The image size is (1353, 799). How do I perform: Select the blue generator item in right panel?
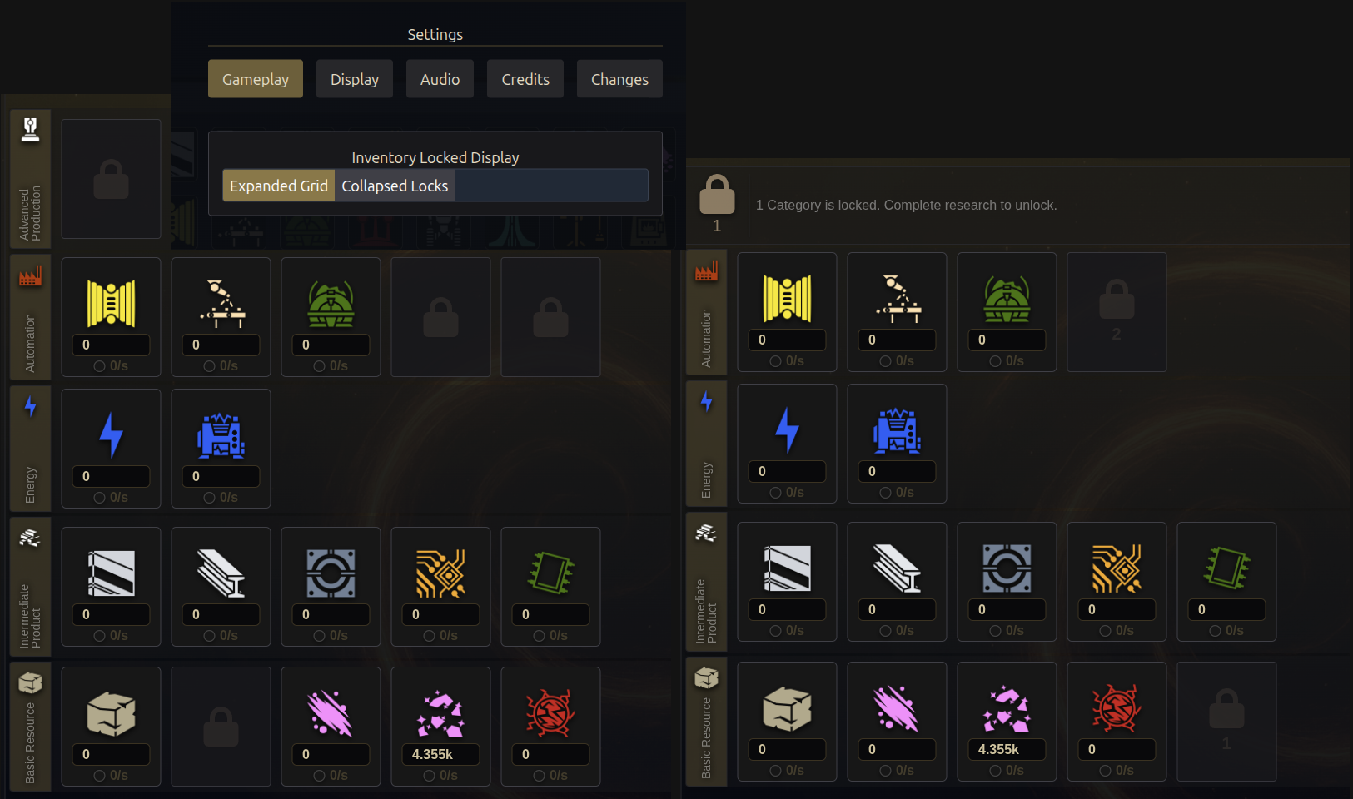[x=897, y=444]
